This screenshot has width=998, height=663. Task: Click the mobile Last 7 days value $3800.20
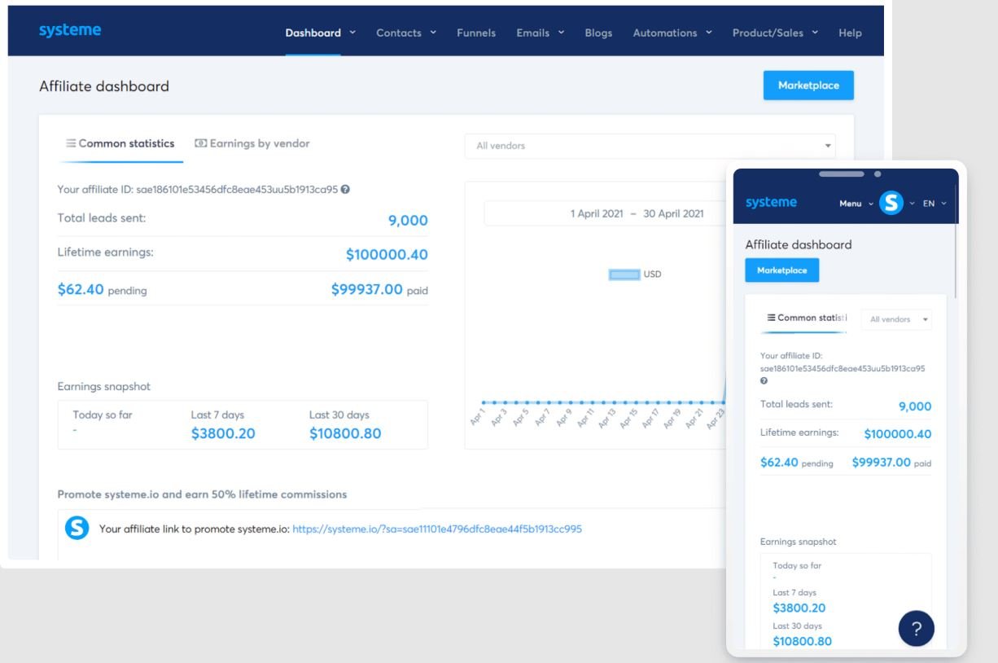799,608
